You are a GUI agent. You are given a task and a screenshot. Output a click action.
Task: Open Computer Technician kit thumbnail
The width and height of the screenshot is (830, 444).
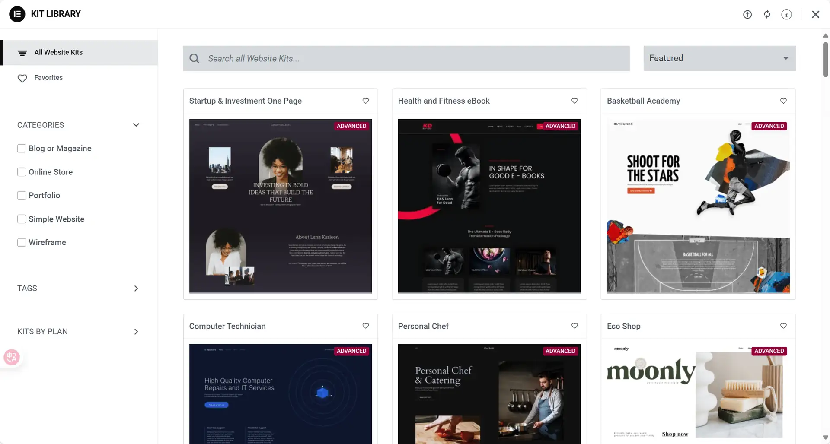[x=281, y=394]
